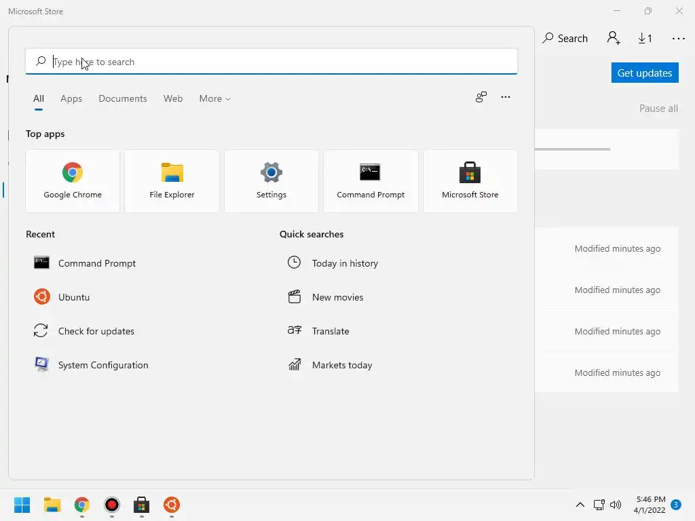Switch to the Documents search tab
The height and width of the screenshot is (521, 695).
point(123,99)
